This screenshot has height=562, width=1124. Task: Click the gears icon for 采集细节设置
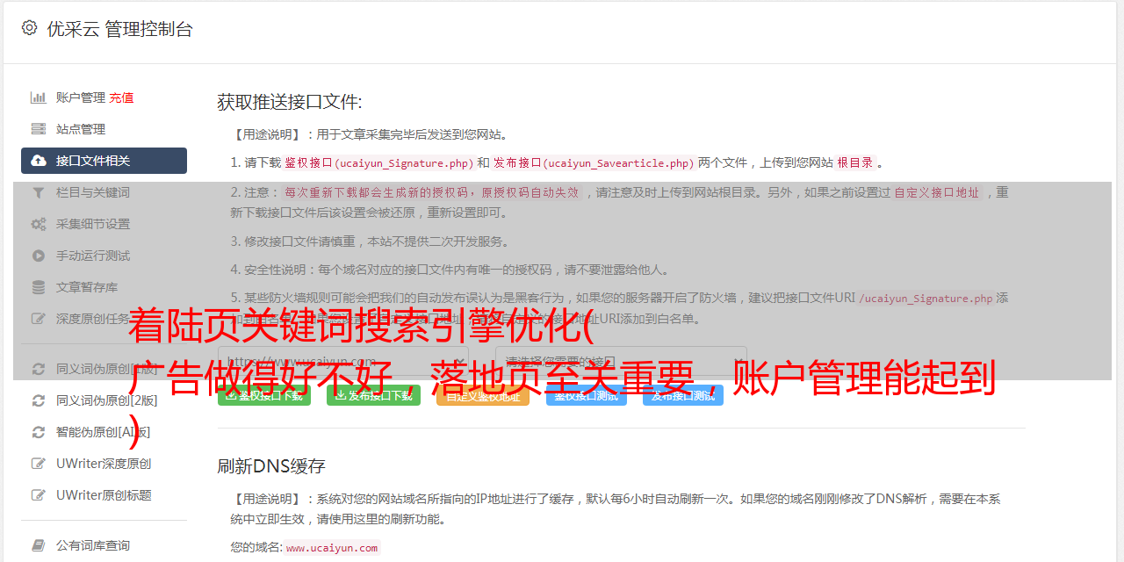pyautogui.click(x=39, y=224)
